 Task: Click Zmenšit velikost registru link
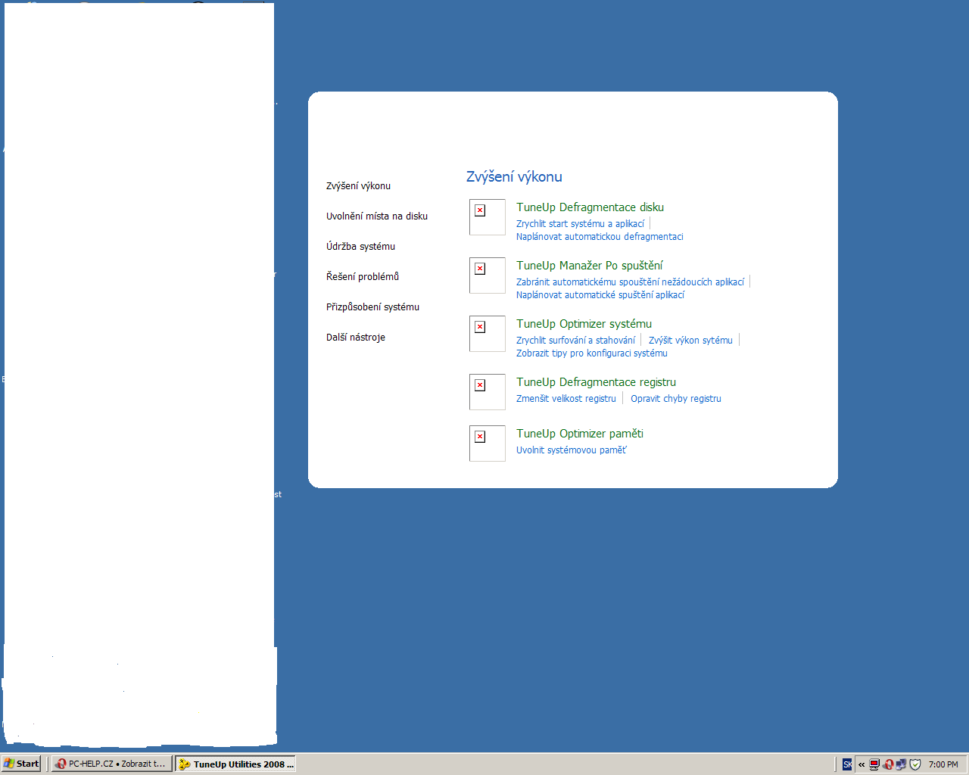pyautogui.click(x=566, y=399)
